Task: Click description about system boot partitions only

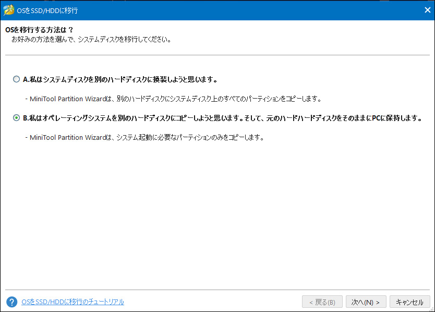Action: click(x=144, y=137)
